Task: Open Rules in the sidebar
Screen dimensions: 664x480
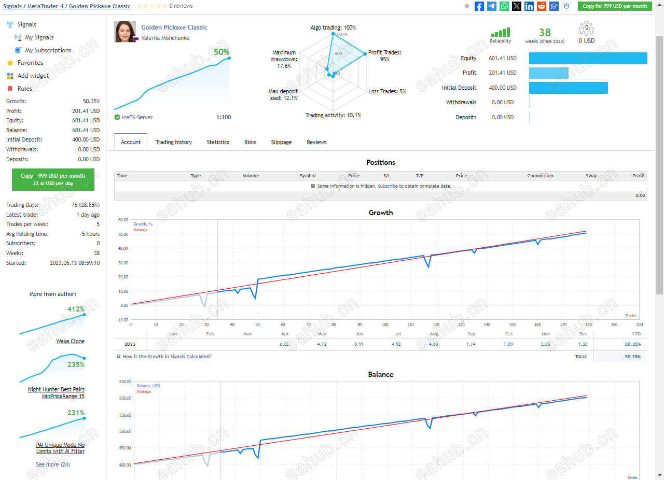Action: tap(25, 89)
